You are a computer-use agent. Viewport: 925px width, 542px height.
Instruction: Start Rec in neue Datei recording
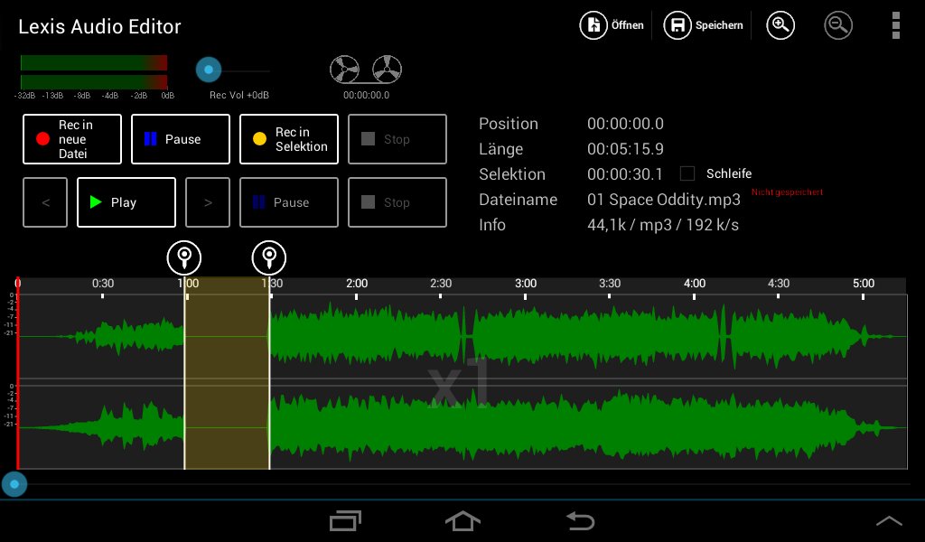71,139
